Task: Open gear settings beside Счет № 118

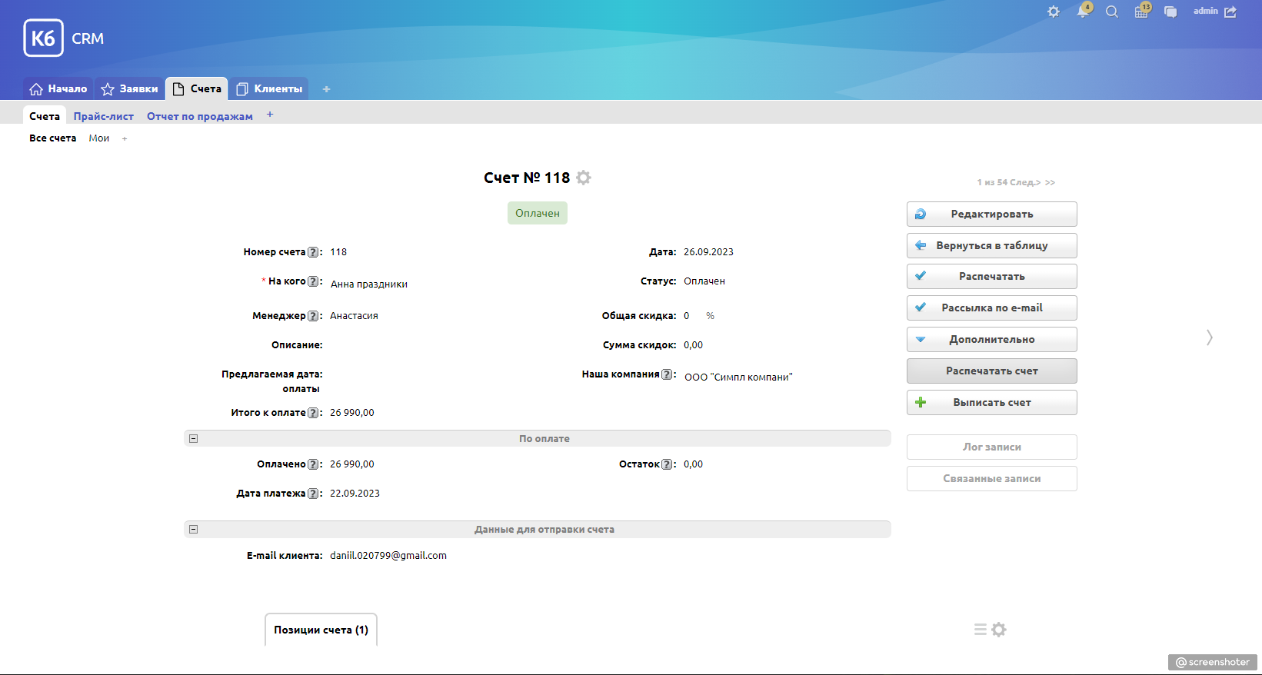Action: [x=584, y=178]
